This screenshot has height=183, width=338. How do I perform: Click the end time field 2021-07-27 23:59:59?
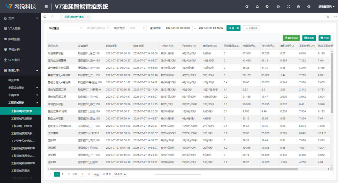tap(211, 28)
